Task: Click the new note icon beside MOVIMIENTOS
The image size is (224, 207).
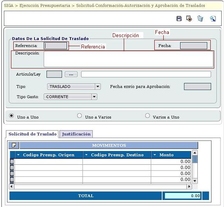Action: [14, 145]
